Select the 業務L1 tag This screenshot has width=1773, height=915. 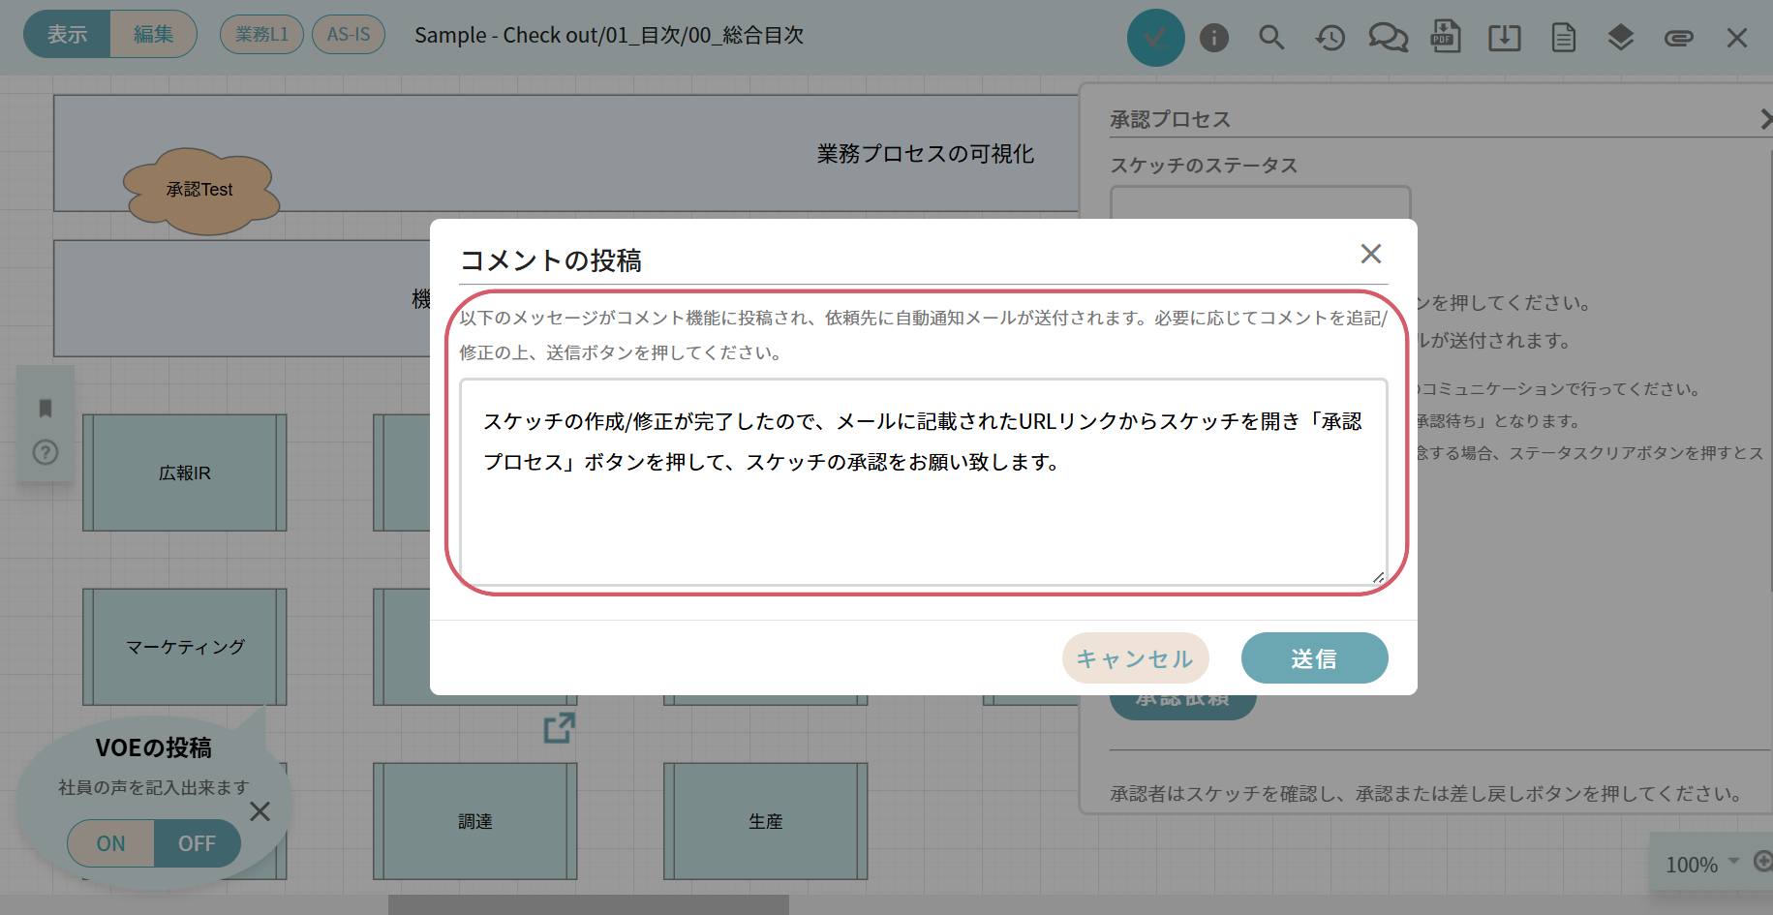click(261, 35)
